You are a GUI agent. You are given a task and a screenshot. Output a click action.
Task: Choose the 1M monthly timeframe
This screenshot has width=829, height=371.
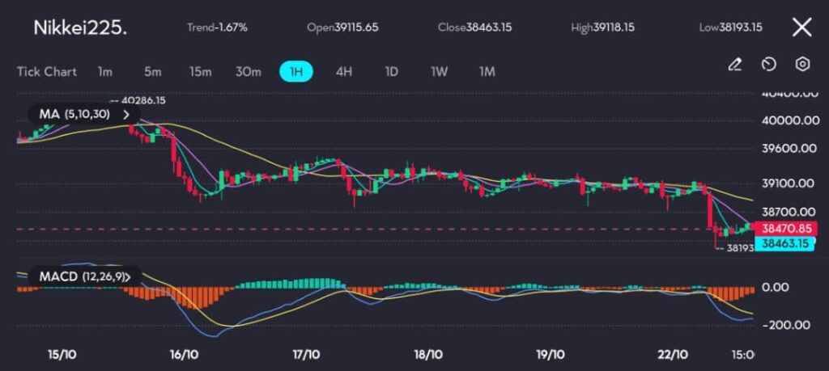pos(487,71)
